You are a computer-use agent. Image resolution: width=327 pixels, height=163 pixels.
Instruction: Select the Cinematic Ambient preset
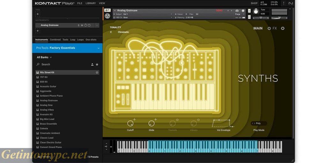[x=67, y=133]
